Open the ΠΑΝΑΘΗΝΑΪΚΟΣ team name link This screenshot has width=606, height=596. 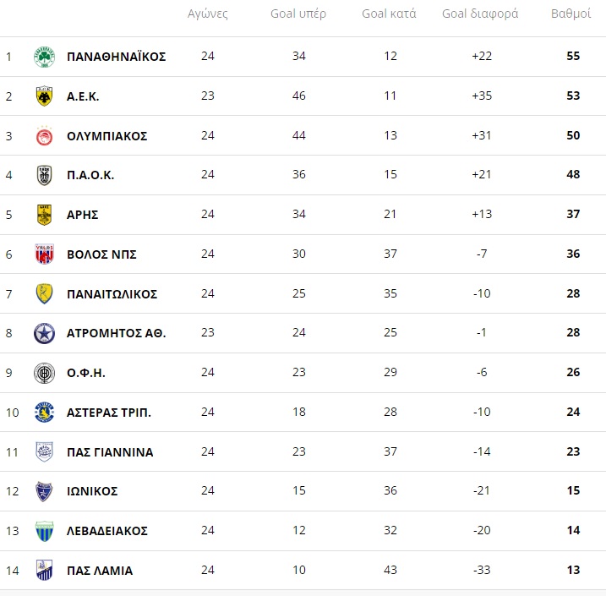click(117, 57)
